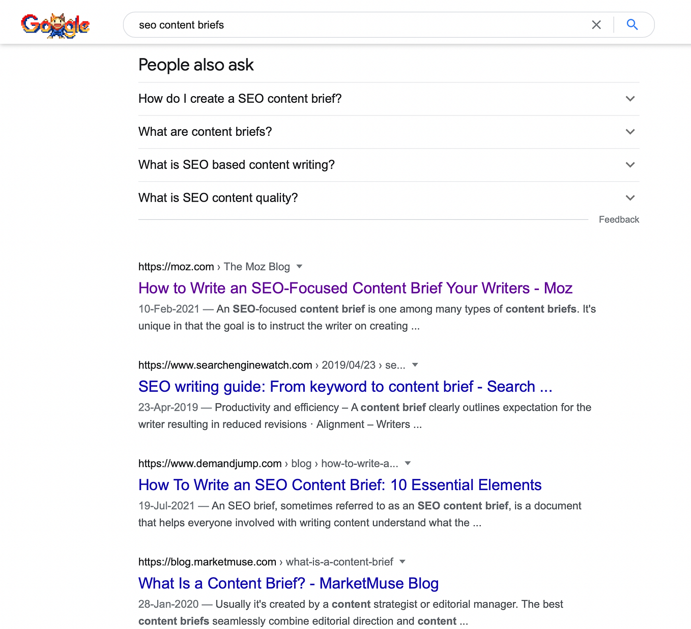
Task: Click the https://www.searchenginewatch.com URL text
Action: coord(225,365)
